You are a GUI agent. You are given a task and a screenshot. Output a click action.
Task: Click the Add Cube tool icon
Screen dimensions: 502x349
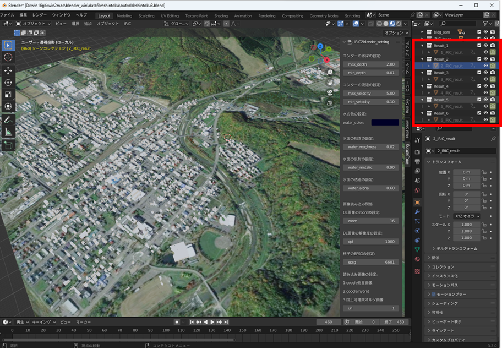[8, 145]
